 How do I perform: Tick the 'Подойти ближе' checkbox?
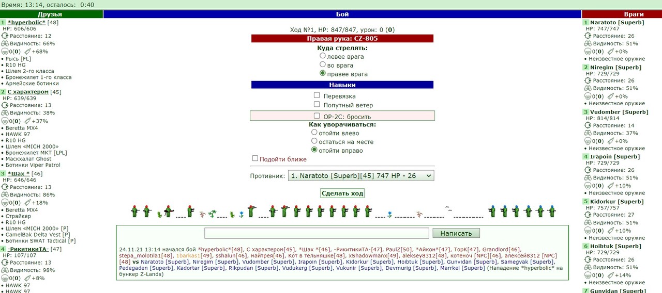click(255, 158)
